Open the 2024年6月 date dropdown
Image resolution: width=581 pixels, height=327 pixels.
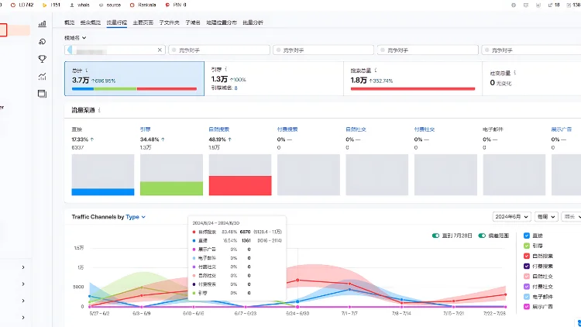pos(512,216)
